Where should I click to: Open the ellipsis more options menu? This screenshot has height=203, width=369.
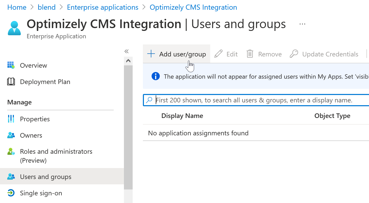point(302,24)
